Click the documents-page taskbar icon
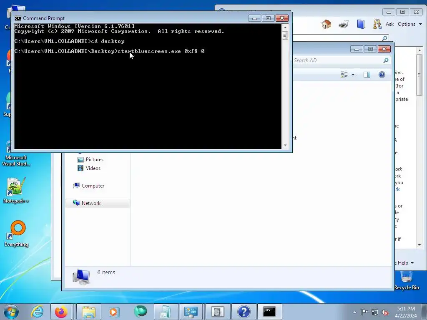This screenshot has height=320, width=427. pyautogui.click(x=166, y=312)
